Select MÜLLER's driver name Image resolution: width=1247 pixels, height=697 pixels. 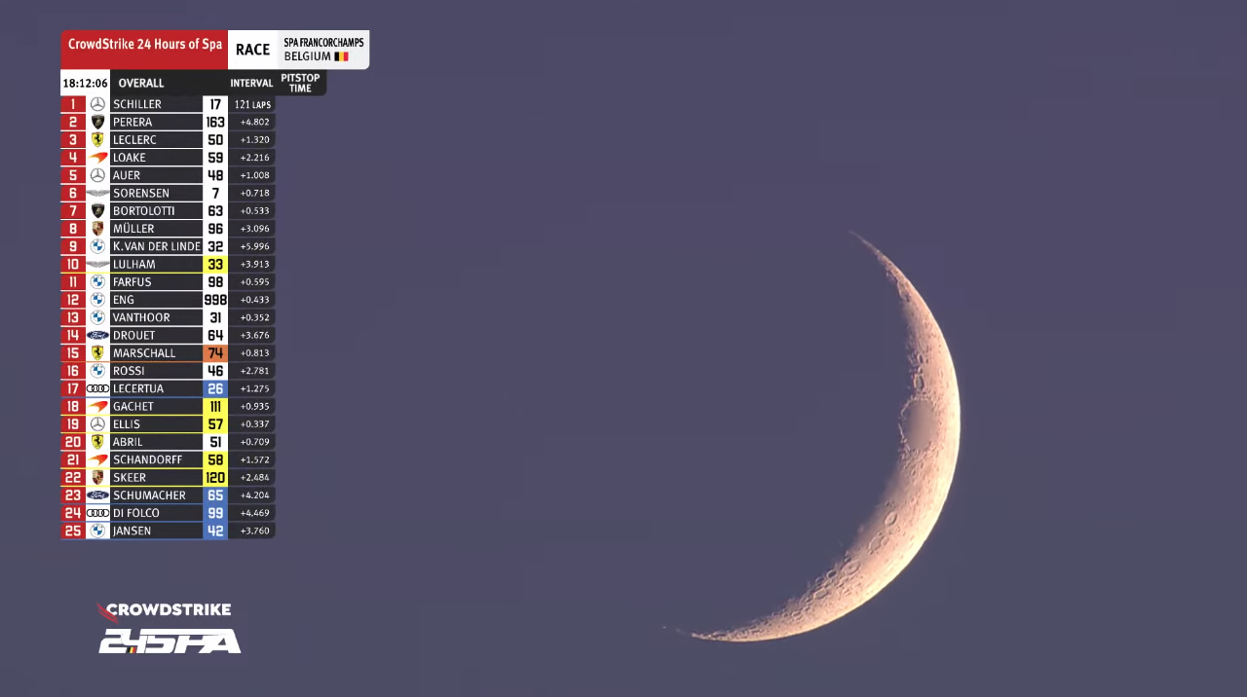click(133, 229)
